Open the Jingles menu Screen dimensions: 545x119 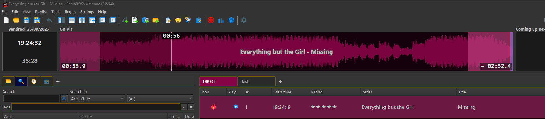[x=70, y=12]
